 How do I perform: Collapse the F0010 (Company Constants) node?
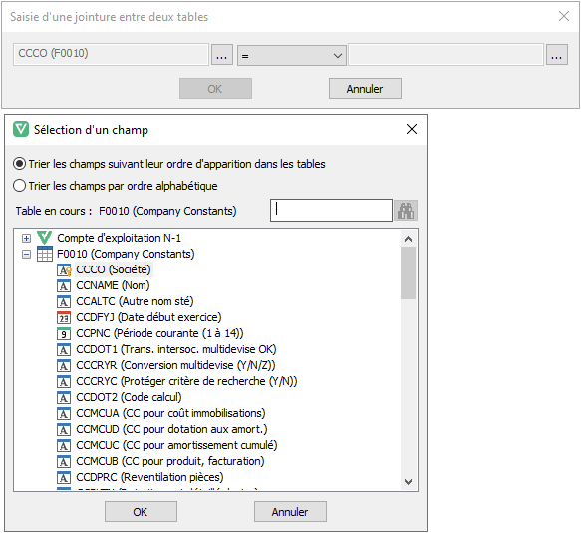(x=26, y=254)
